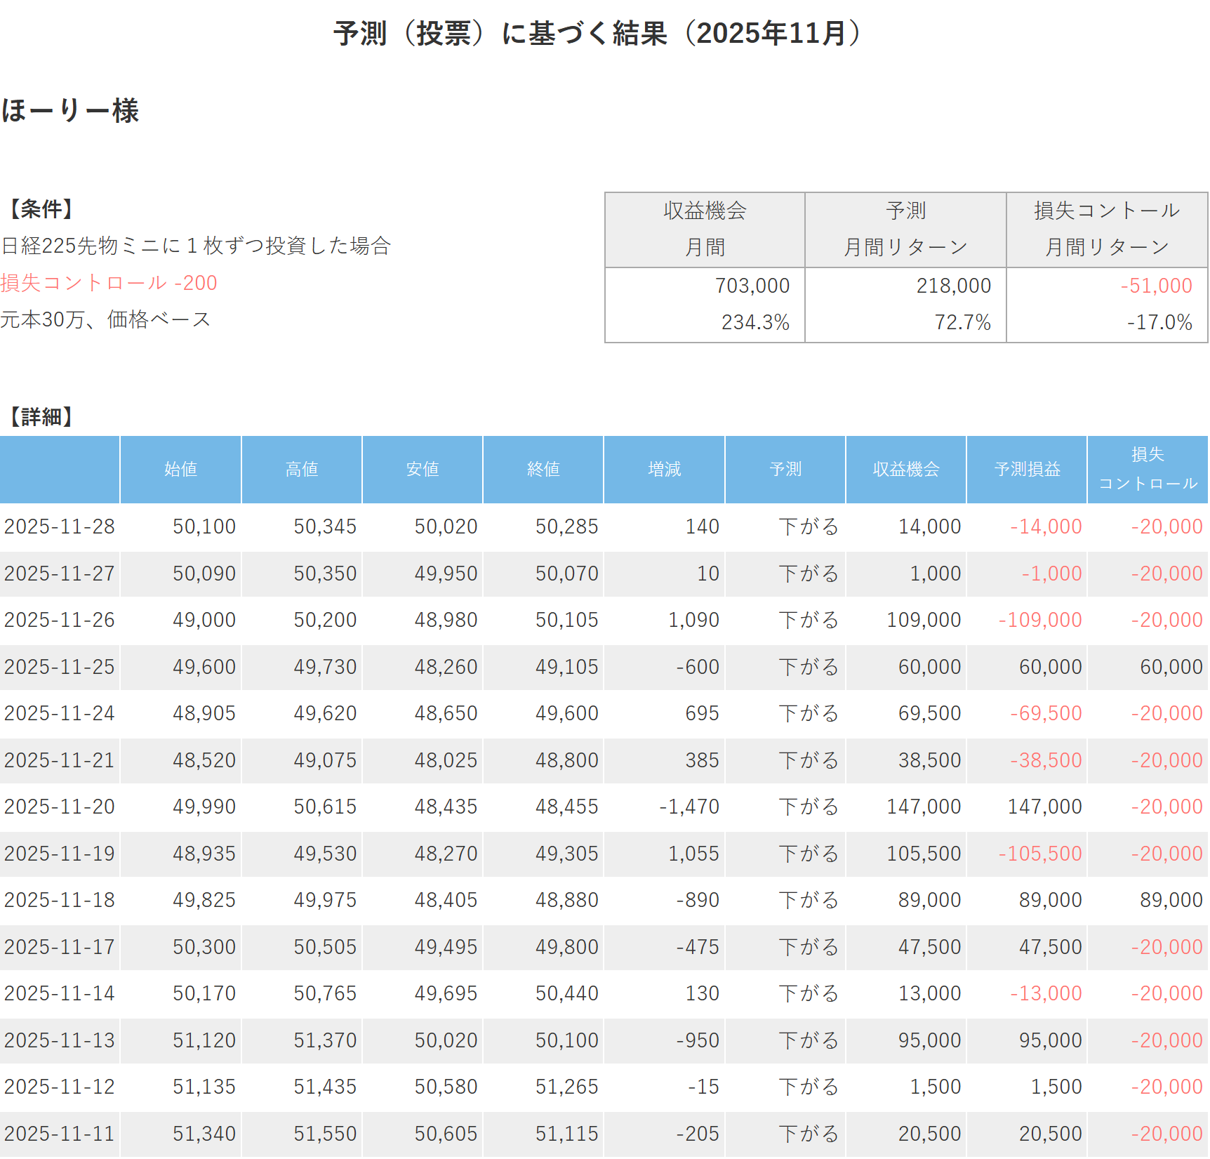Click the date cell 2025-11-20
Screen dimensions: 1210x1159
coord(60,807)
